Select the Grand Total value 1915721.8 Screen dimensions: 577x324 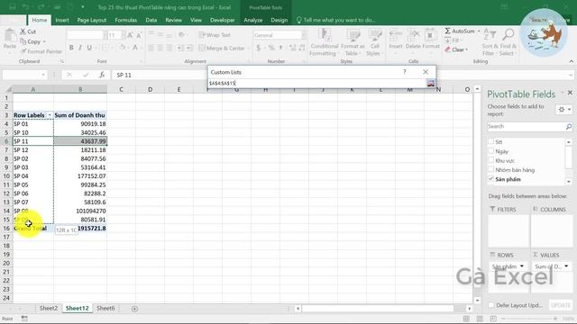pyautogui.click(x=80, y=229)
